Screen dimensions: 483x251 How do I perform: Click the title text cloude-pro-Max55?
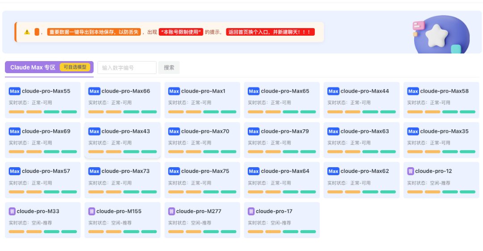[46, 91]
